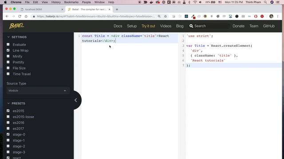Check the es2017 preset

click(x=8, y=129)
